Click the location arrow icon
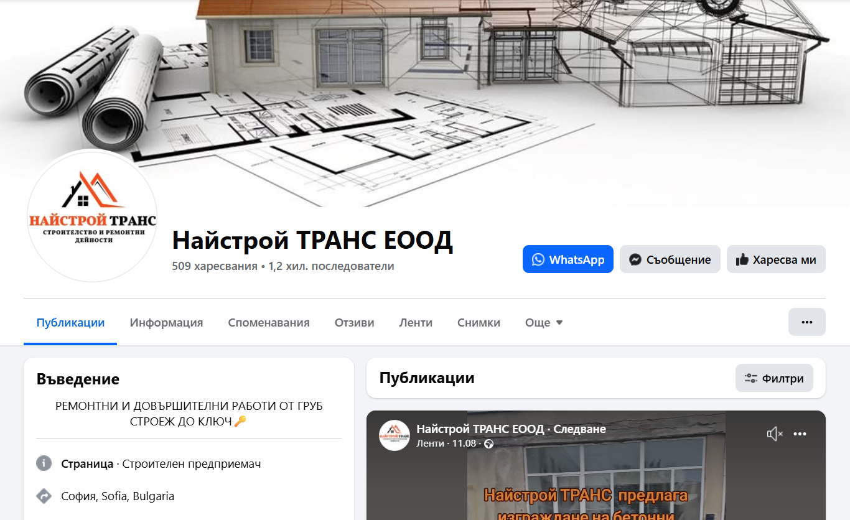850x520 pixels. coord(44,496)
